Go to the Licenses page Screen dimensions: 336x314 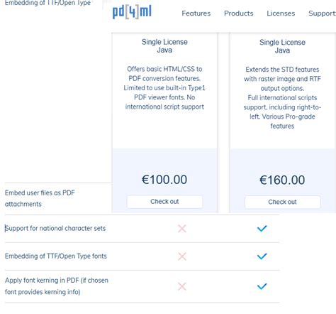281,13
